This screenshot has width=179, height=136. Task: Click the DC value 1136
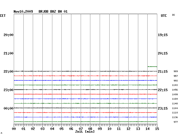(175, 117)
